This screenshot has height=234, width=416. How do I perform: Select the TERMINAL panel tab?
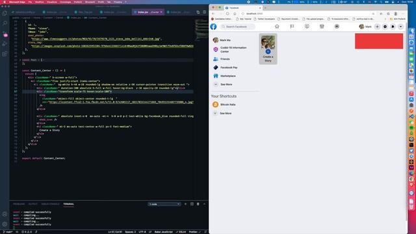[x=68, y=204]
